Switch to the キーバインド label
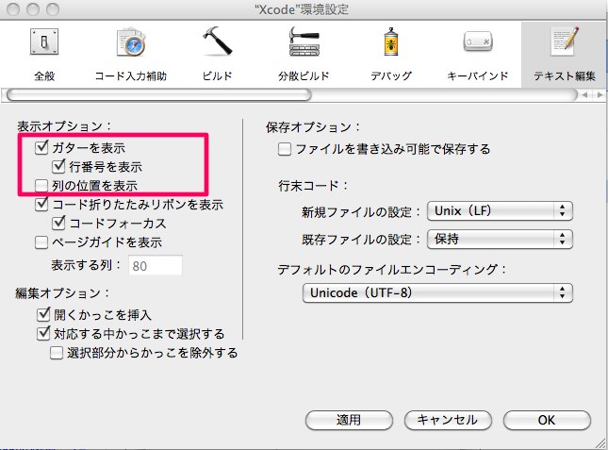Image resolution: width=608 pixels, height=450 pixels. tap(478, 75)
